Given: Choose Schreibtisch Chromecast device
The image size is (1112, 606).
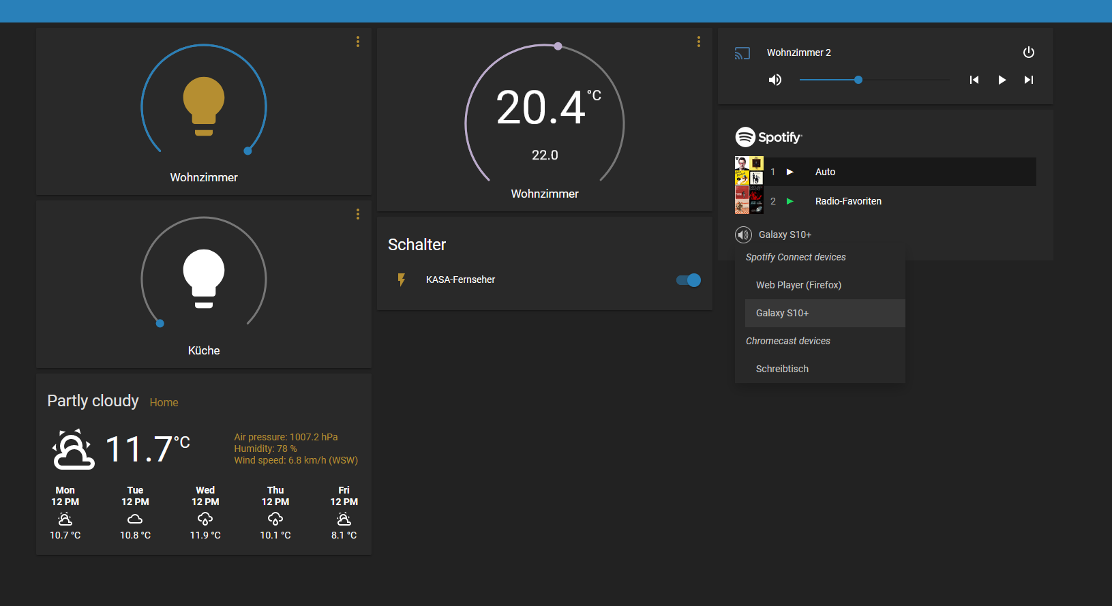Looking at the screenshot, I should pos(782,369).
